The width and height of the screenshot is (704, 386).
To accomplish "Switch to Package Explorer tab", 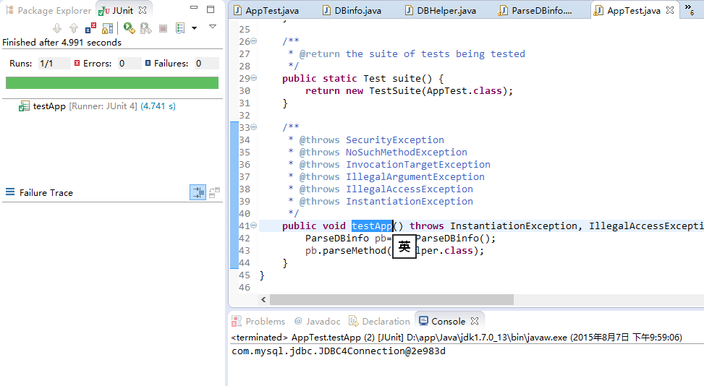I will point(48,10).
